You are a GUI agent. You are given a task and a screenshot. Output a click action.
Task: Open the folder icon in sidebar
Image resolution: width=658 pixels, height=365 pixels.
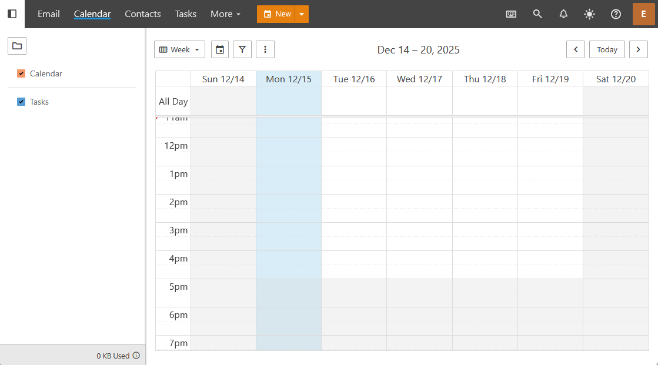(17, 46)
